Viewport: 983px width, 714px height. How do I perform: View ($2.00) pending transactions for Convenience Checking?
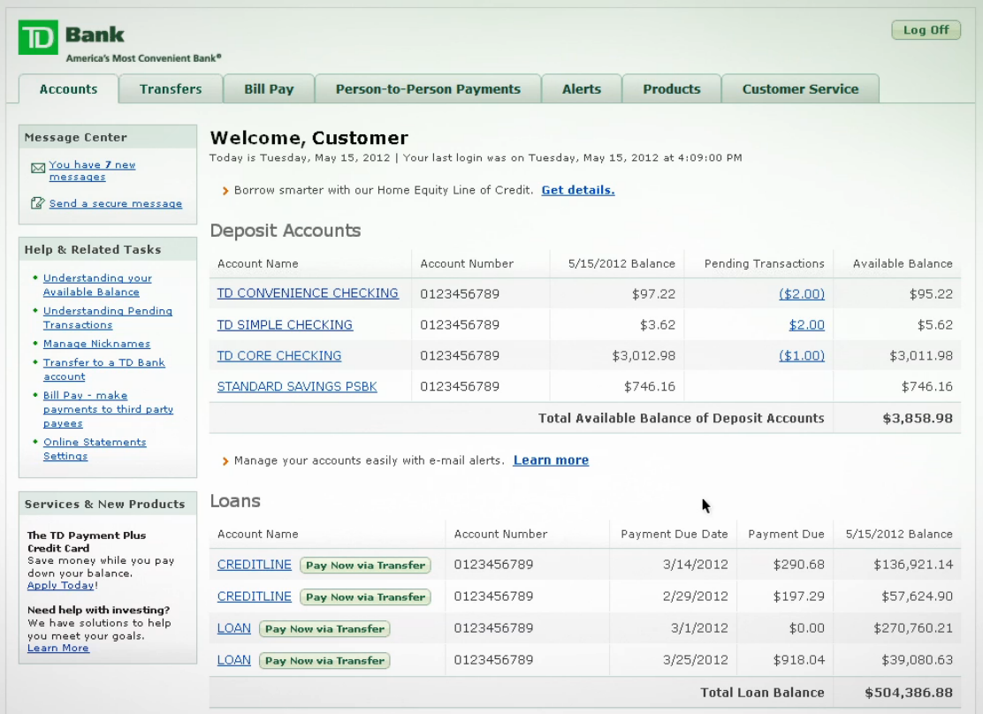(x=802, y=293)
